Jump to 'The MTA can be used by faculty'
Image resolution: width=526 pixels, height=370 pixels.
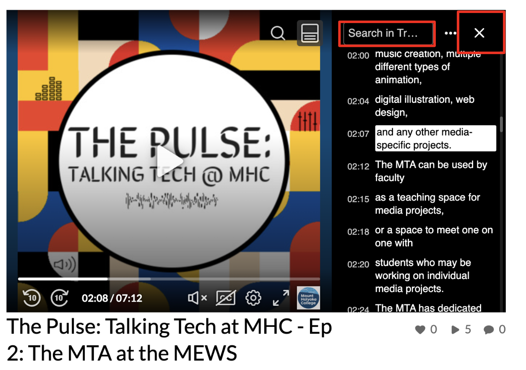click(431, 171)
